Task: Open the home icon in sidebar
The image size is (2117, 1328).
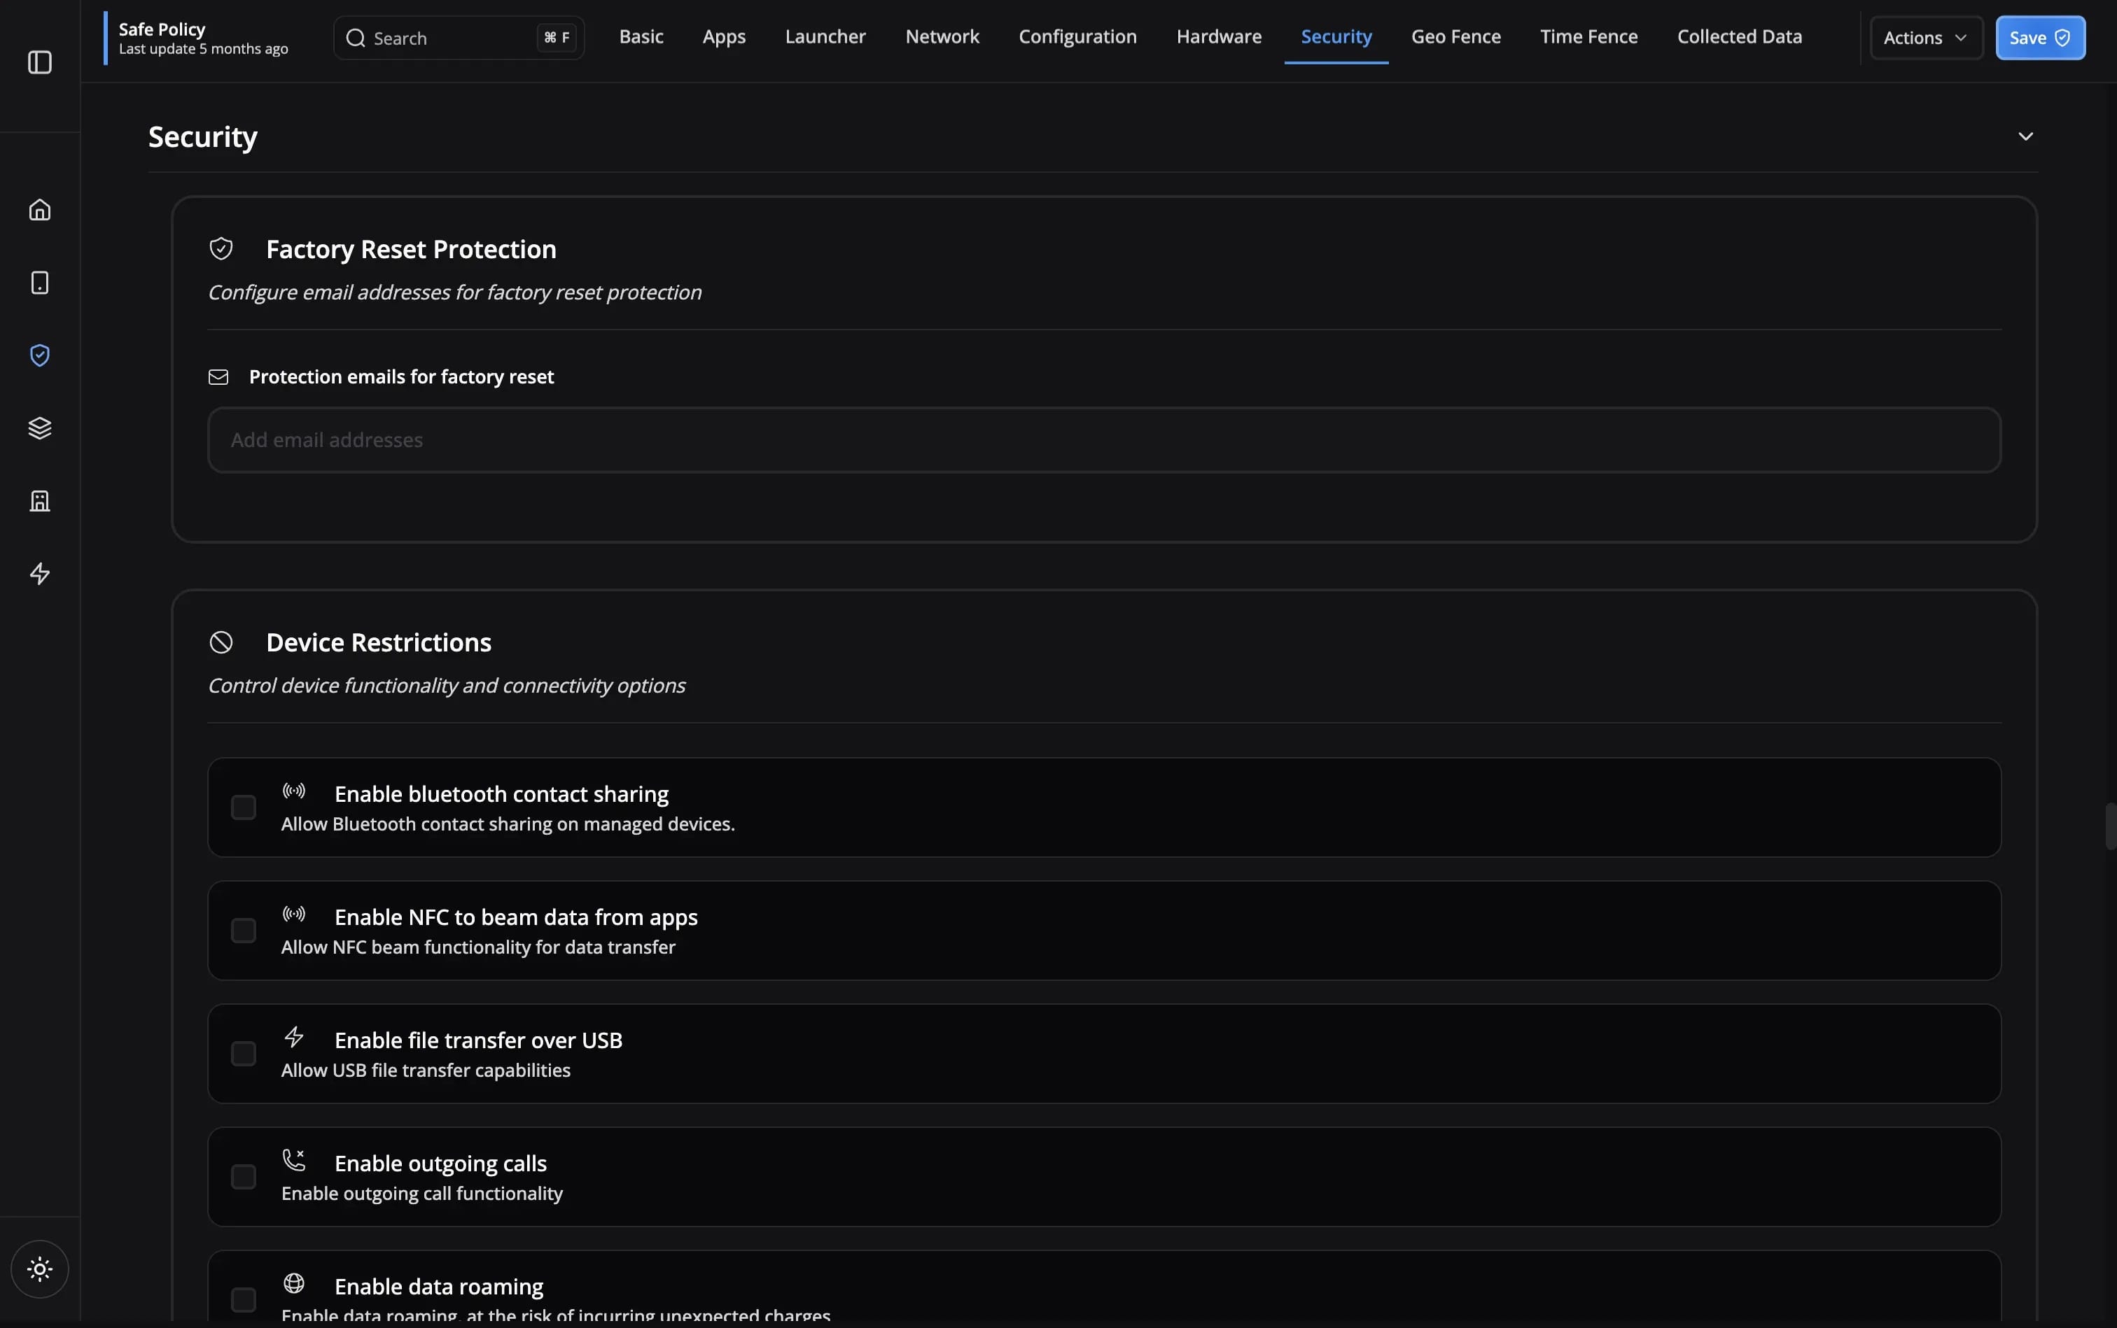Action: (39, 210)
